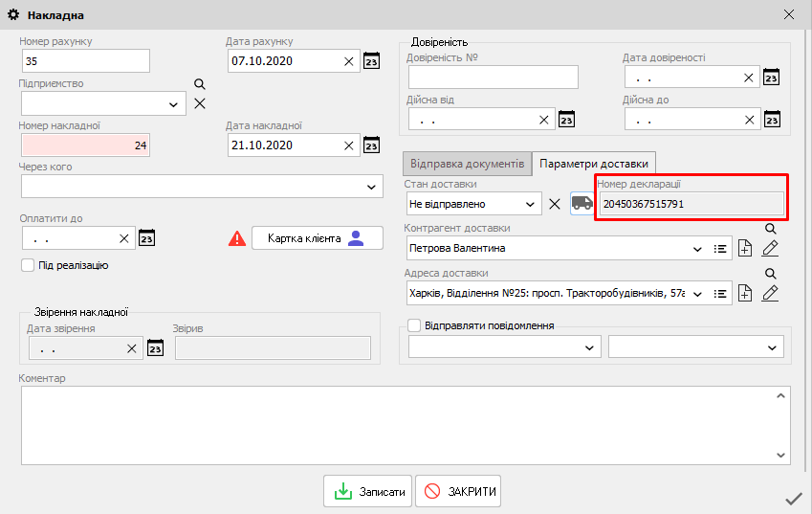Edit Контрагент доставки with pencil icon
The height and width of the screenshot is (514, 812).
point(770,249)
